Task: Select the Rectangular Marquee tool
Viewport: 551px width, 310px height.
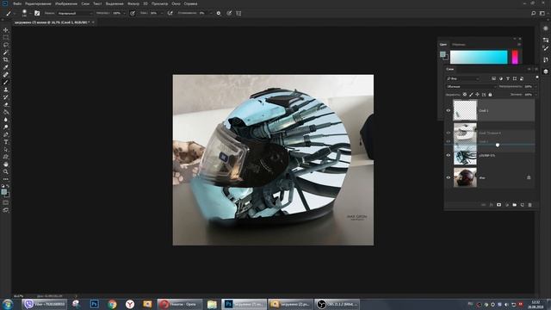Action: 6,38
